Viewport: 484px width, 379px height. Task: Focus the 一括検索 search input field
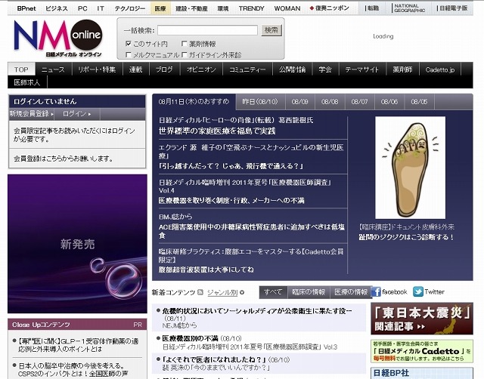(x=207, y=30)
